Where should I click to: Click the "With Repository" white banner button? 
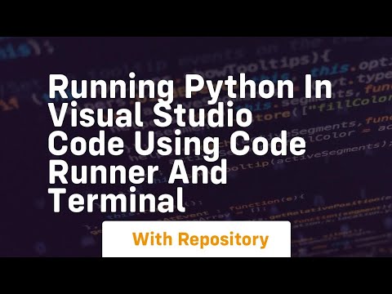[196, 239]
